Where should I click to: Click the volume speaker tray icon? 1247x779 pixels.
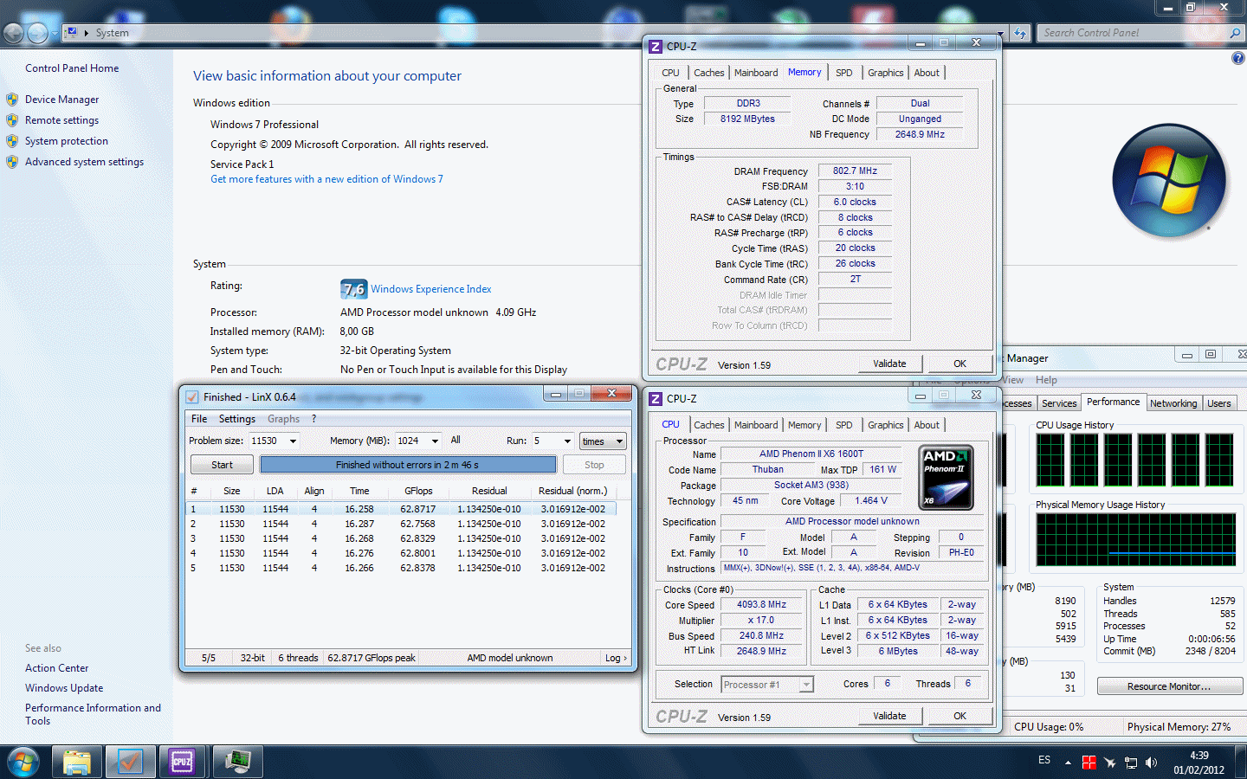click(1152, 763)
